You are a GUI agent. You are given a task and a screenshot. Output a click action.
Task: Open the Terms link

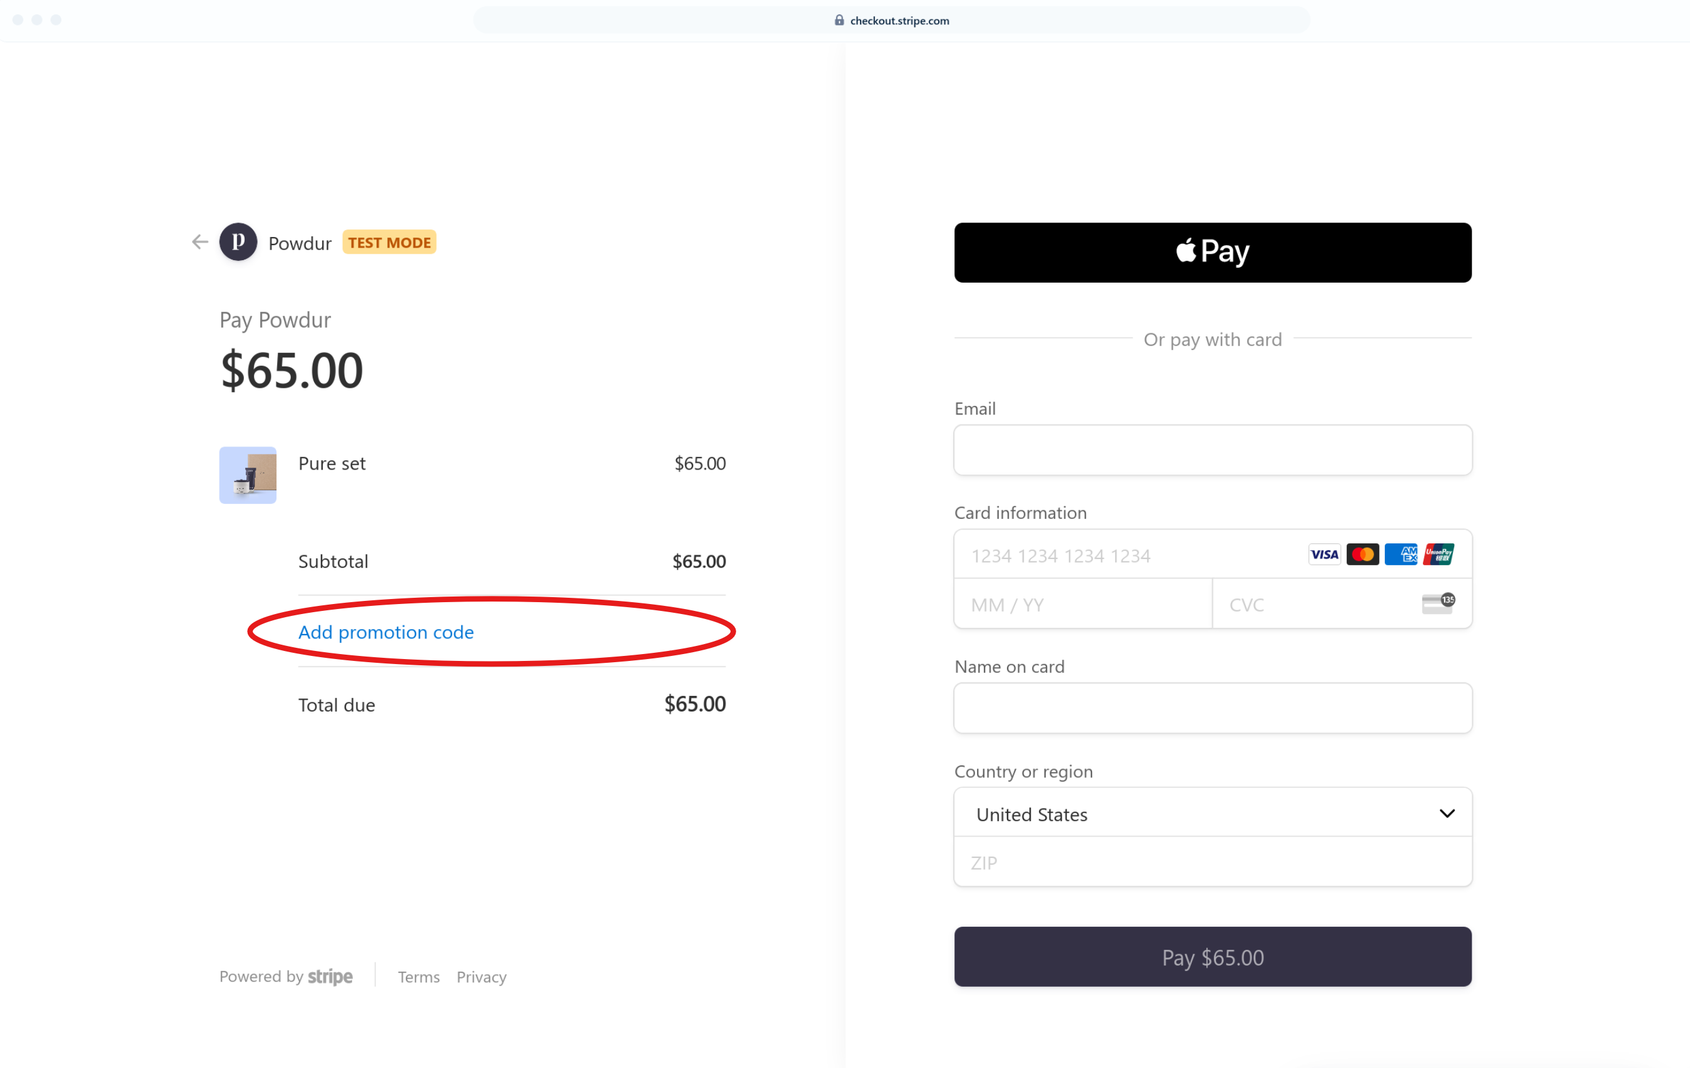coord(418,977)
